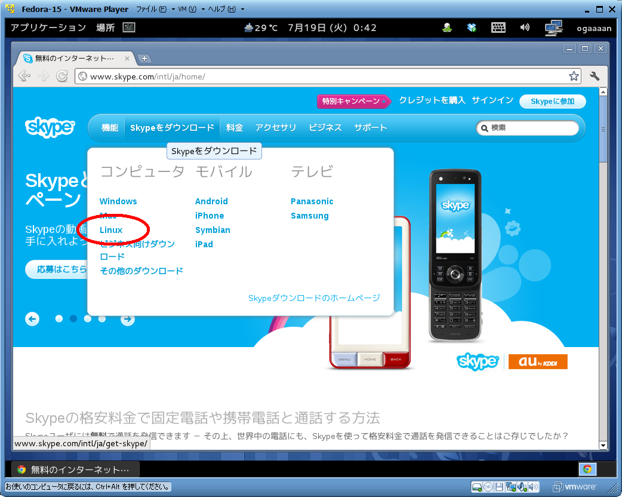The image size is (622, 497).
Task: Click the date and time clock
Action: click(x=332, y=28)
